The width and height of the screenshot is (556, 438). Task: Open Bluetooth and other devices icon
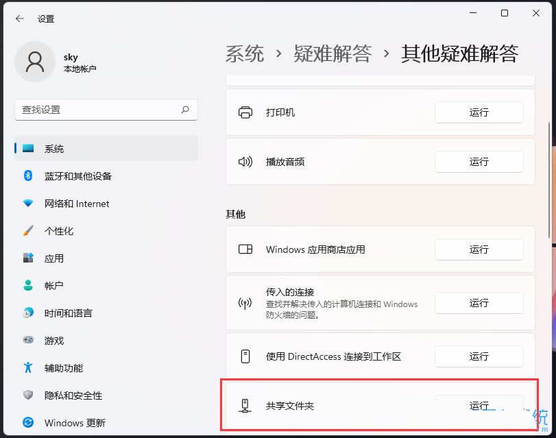coord(28,176)
